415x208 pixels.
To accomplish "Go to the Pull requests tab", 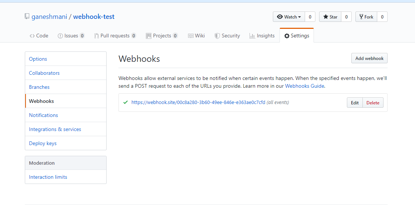I will pos(115,36).
